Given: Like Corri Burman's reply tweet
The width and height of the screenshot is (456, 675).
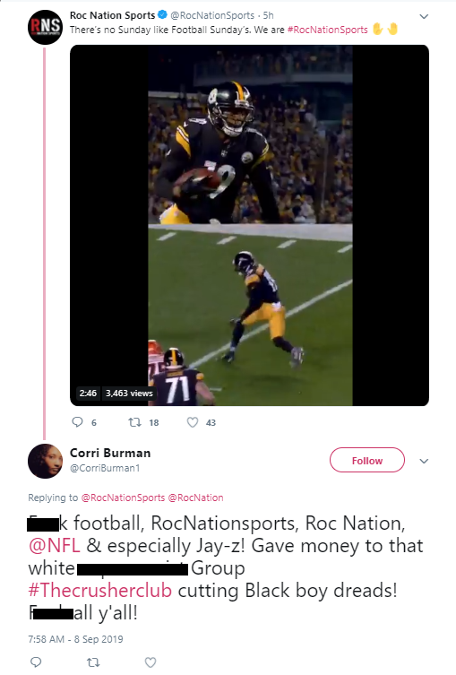Looking at the screenshot, I should pyautogui.click(x=151, y=662).
